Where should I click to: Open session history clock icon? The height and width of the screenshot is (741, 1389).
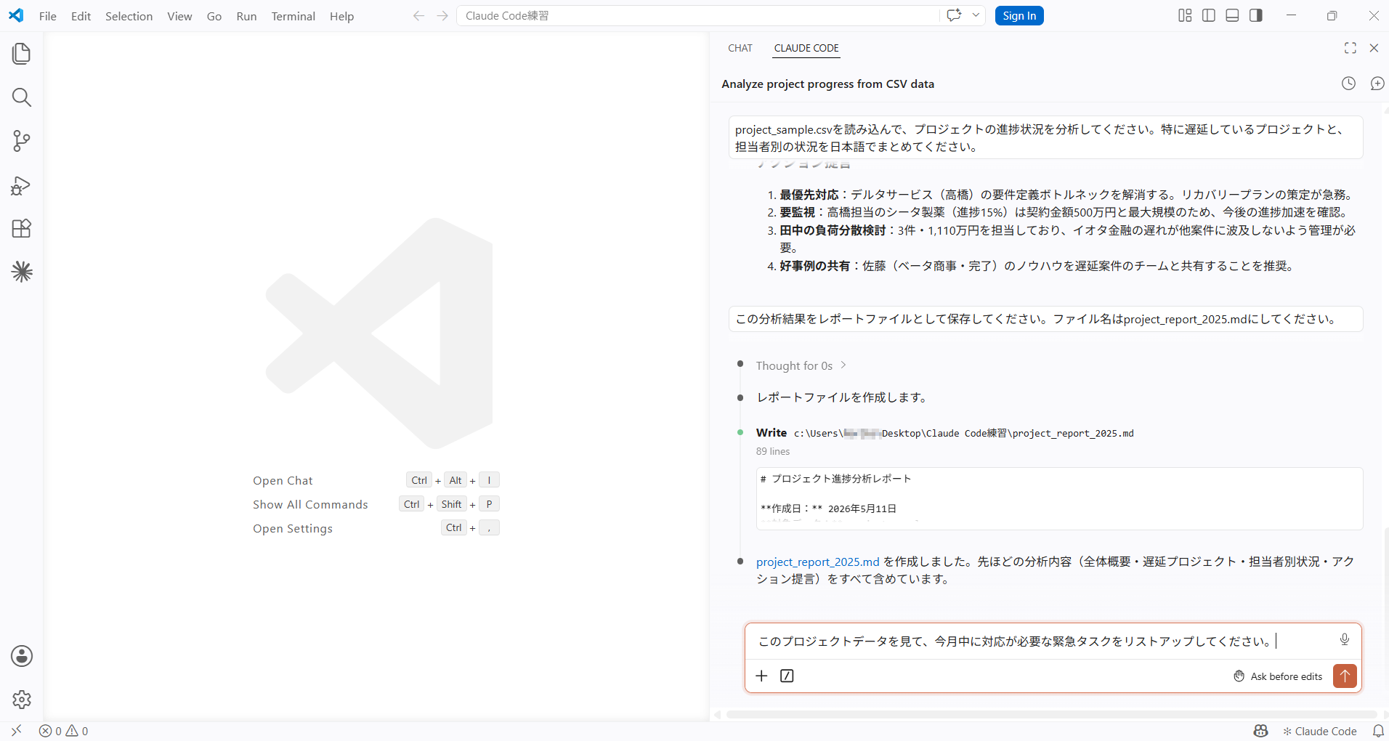1348,84
